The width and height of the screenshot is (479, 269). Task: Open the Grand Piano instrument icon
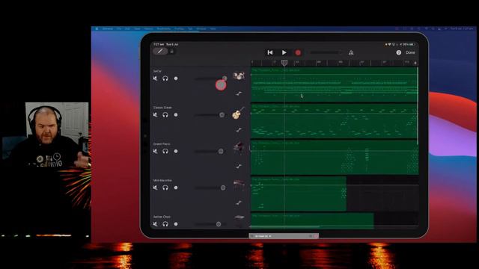239,148
